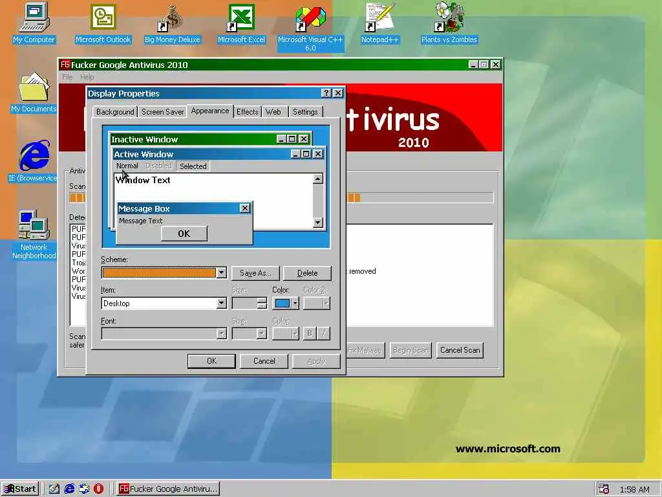Select the My Documents folder icon

(x=34, y=93)
